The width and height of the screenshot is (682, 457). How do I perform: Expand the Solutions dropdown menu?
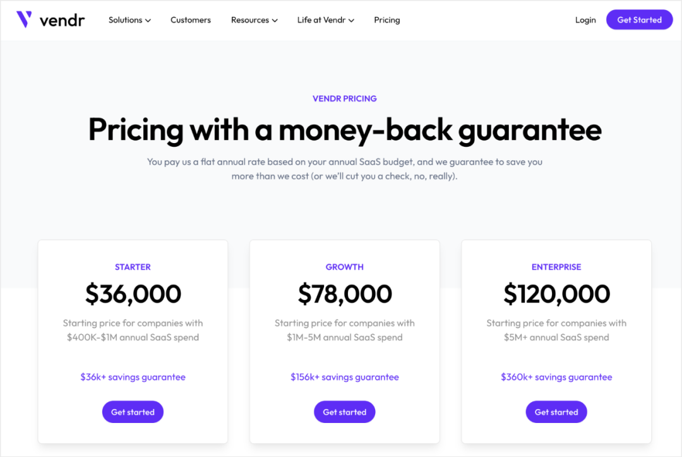click(x=129, y=20)
